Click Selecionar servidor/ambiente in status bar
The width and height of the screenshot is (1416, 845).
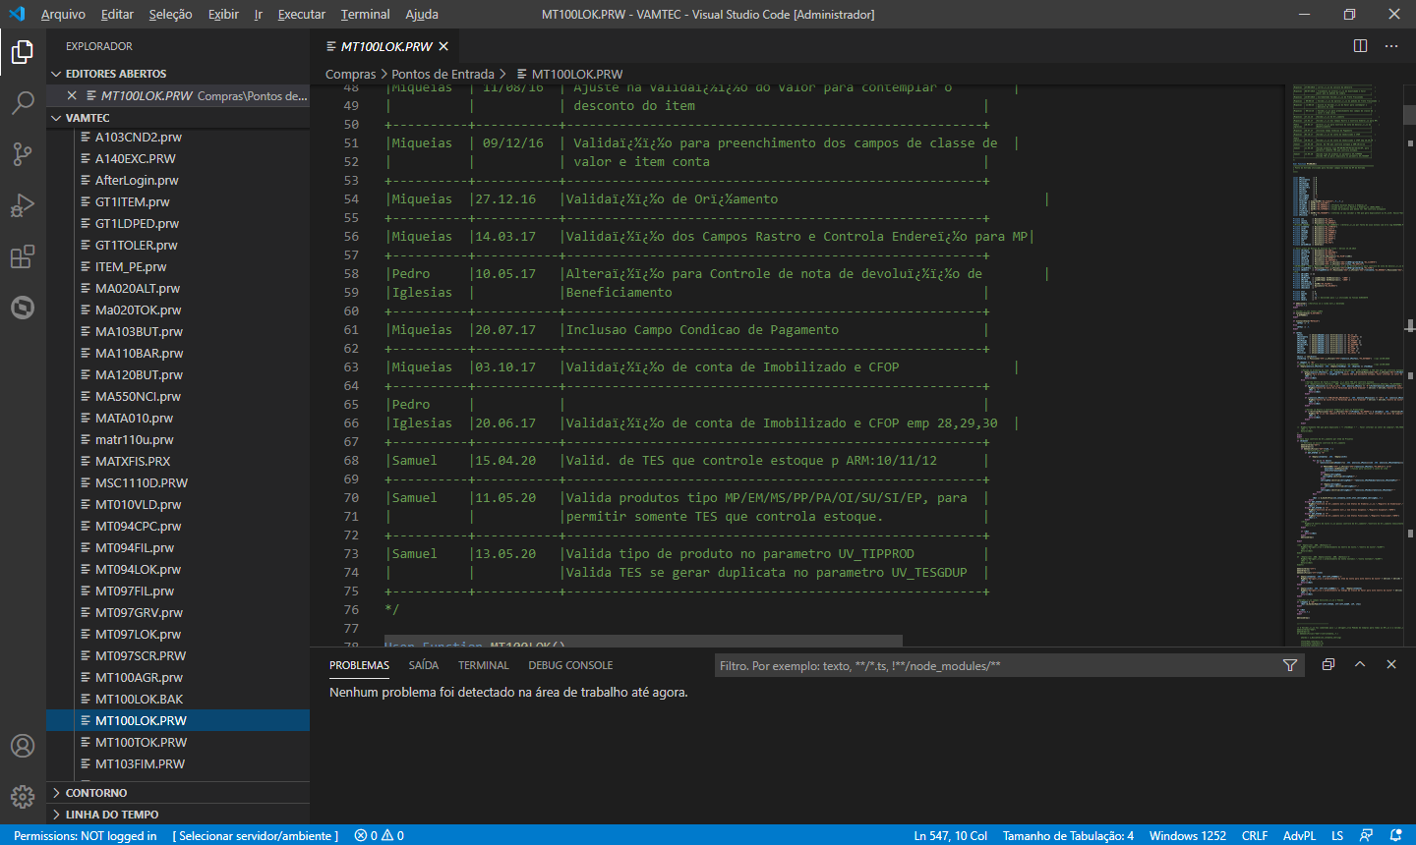256,835
